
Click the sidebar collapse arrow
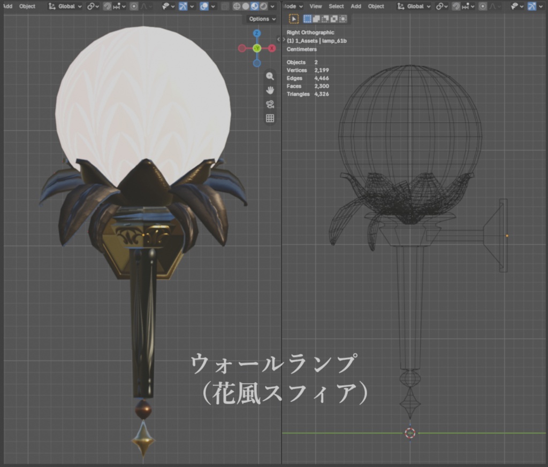[278, 40]
